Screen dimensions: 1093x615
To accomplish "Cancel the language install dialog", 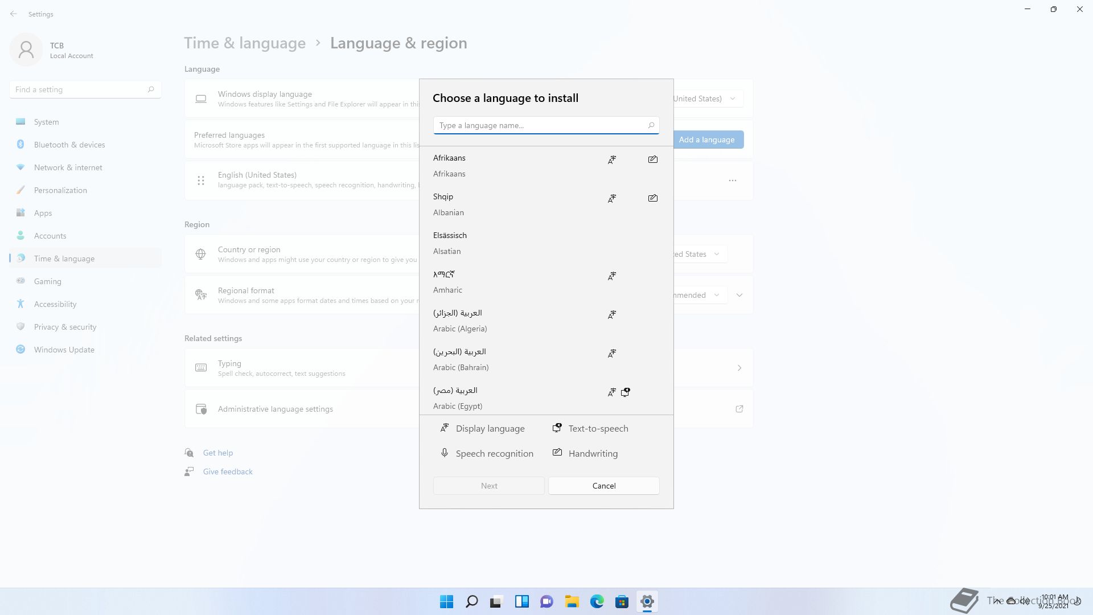I will 604,486.
